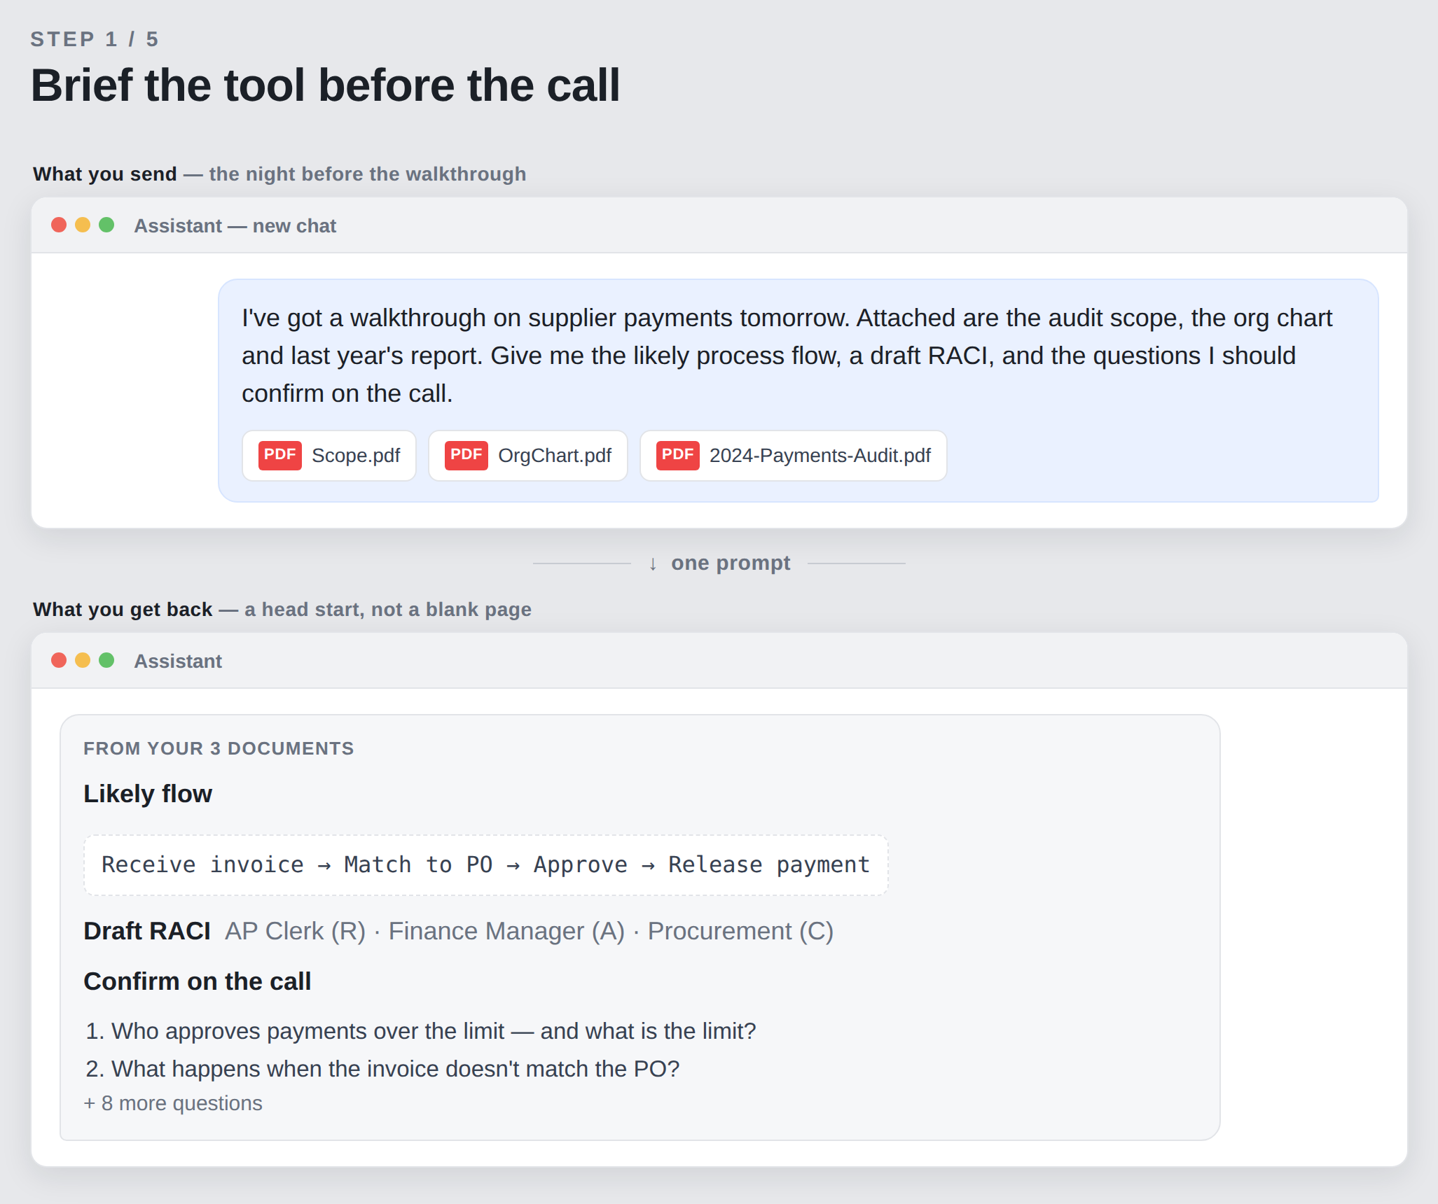Click the PDF icon on 2024-Payments-Audit.pdf
Image resolution: width=1438 pixels, height=1204 pixels.
pos(678,455)
